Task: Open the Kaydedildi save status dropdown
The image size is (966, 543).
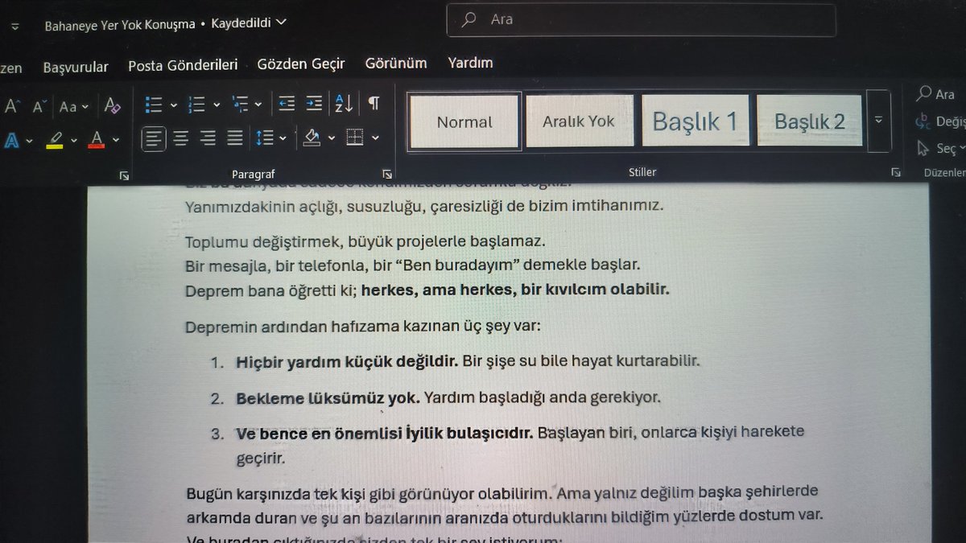Action: 248,23
